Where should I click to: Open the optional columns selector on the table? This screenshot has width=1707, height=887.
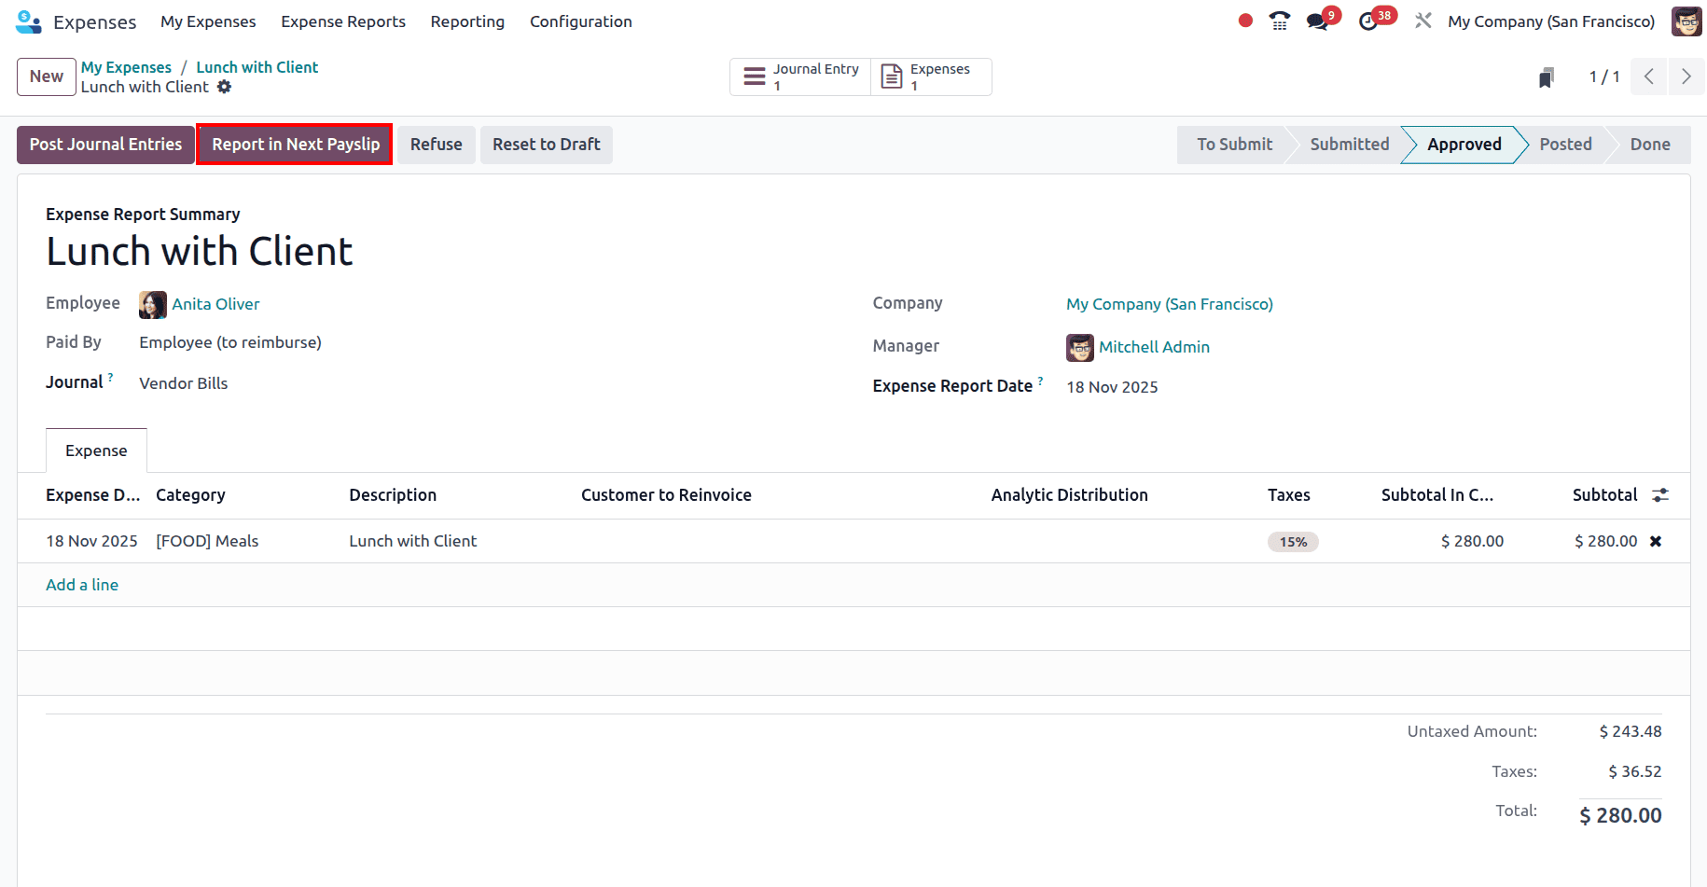point(1660,494)
